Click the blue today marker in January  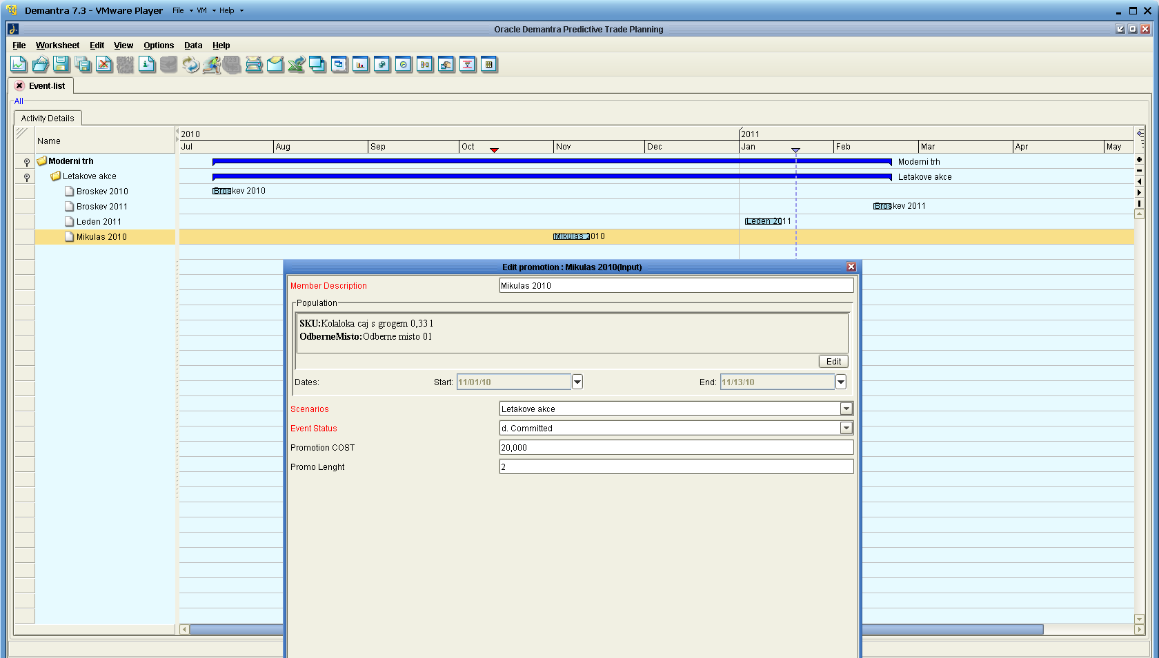[795, 150]
